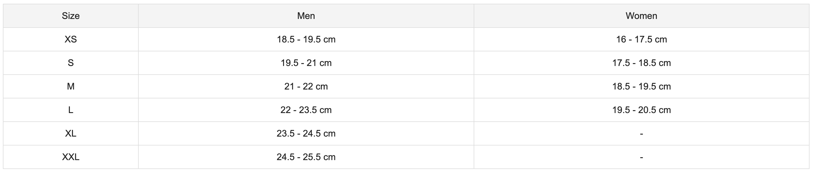
Task: Click the Men column header
Action: coord(306,16)
